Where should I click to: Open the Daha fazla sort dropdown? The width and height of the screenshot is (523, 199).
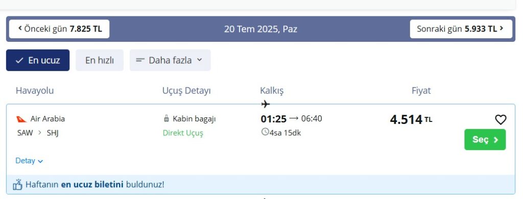[x=170, y=60]
